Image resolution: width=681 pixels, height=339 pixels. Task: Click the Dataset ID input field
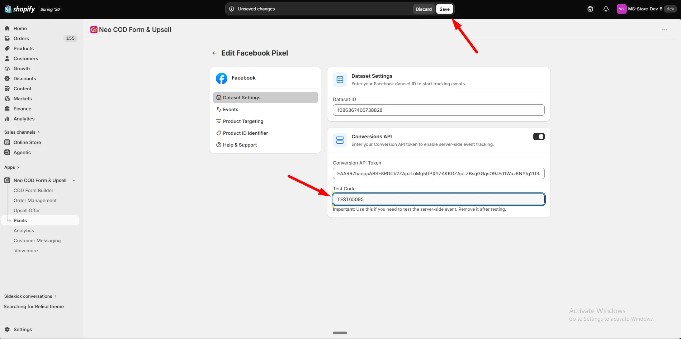(x=439, y=110)
